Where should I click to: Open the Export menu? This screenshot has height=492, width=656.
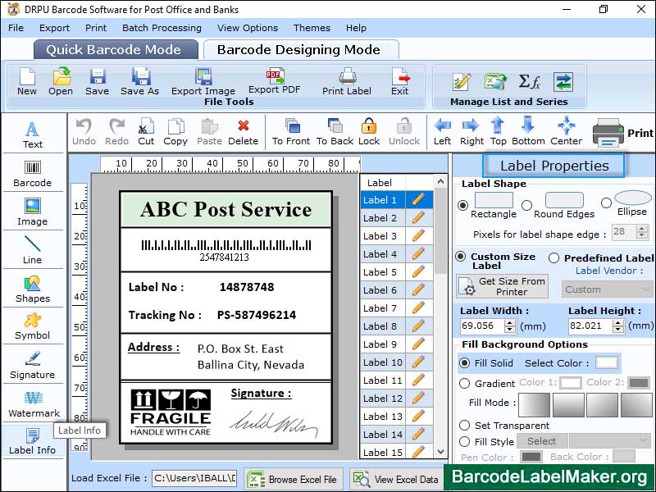(54, 28)
